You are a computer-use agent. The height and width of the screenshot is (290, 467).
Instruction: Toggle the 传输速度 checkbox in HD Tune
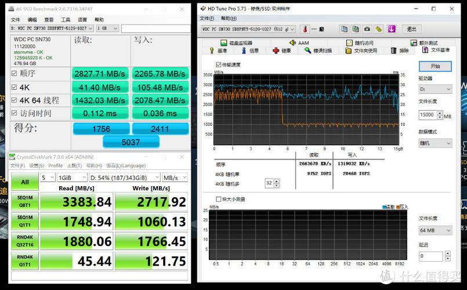218,64
